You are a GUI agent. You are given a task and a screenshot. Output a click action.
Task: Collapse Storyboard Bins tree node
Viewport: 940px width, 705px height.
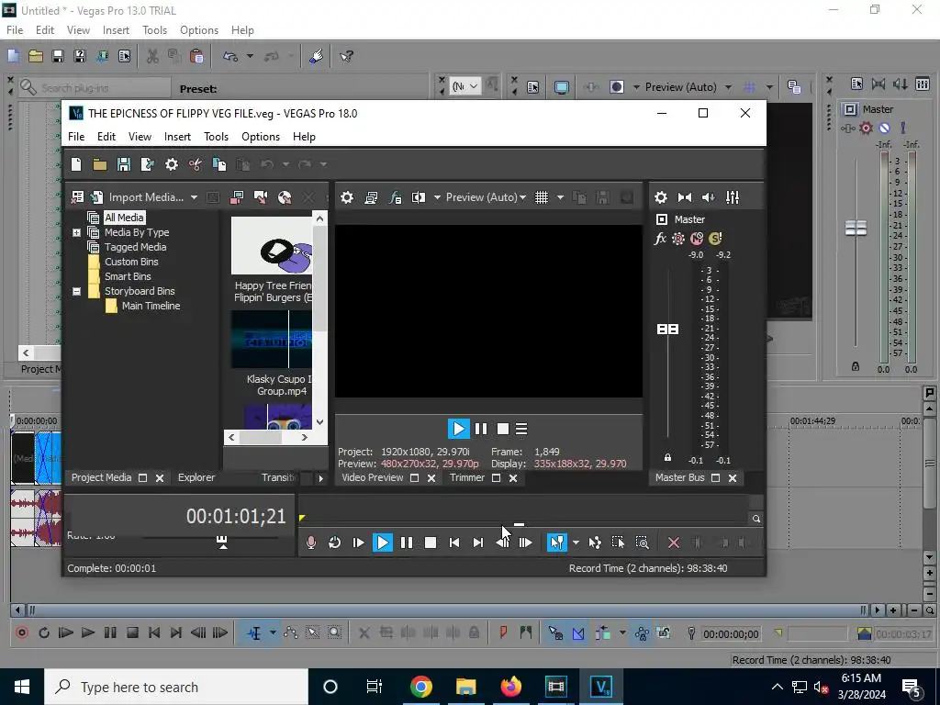point(77,291)
